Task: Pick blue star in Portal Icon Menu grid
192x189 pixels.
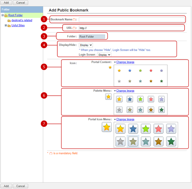Action: click(x=133, y=129)
